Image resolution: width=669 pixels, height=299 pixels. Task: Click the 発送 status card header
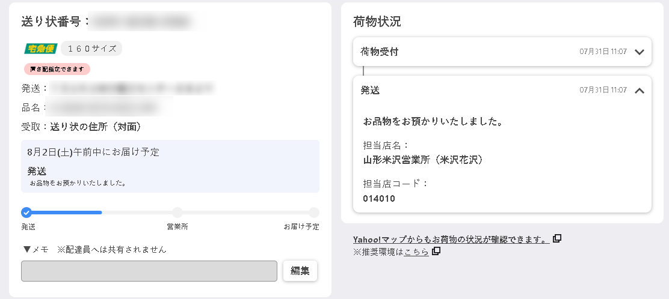coord(502,90)
